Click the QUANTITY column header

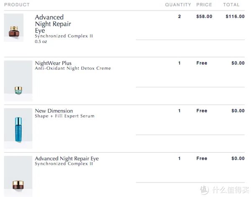(x=178, y=5)
